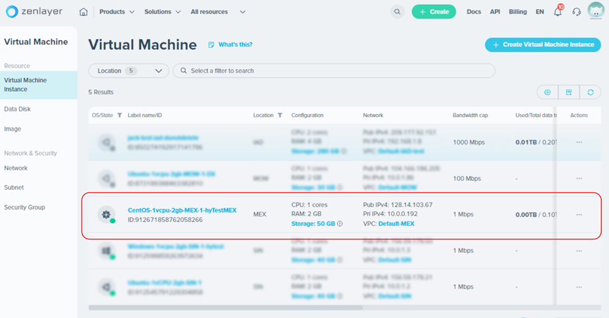This screenshot has height=318, width=609.
Task: Click the export table icon
Action: click(568, 92)
